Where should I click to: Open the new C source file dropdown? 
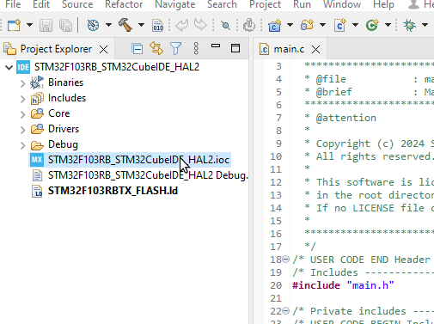point(355,25)
